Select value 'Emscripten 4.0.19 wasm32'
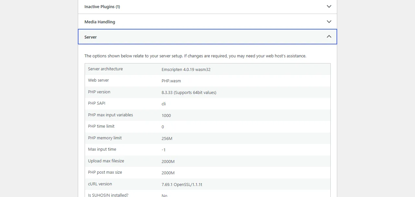Screen dimensions: 415x197 [186, 69]
